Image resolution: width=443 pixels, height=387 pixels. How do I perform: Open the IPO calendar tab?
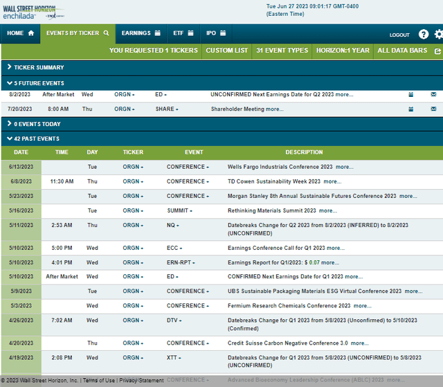tap(216, 33)
